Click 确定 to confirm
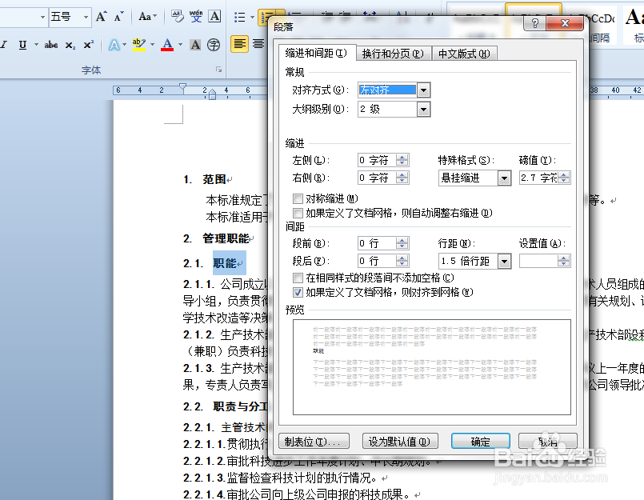 tap(481, 442)
